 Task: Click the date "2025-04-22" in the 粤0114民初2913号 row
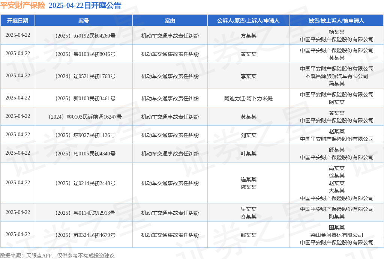tap(18, 212)
